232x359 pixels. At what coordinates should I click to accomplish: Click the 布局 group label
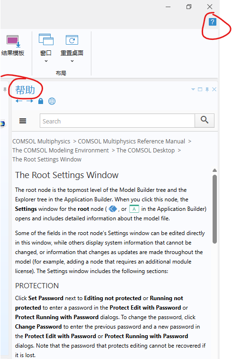pos(61,73)
